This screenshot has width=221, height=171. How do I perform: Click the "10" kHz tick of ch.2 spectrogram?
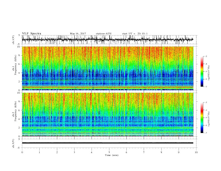pos(18,93)
